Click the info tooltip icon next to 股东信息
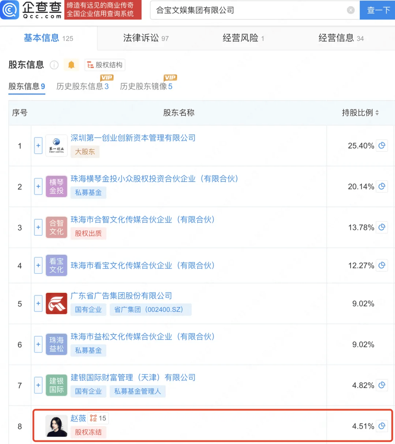The height and width of the screenshot is (444, 395). [54, 65]
